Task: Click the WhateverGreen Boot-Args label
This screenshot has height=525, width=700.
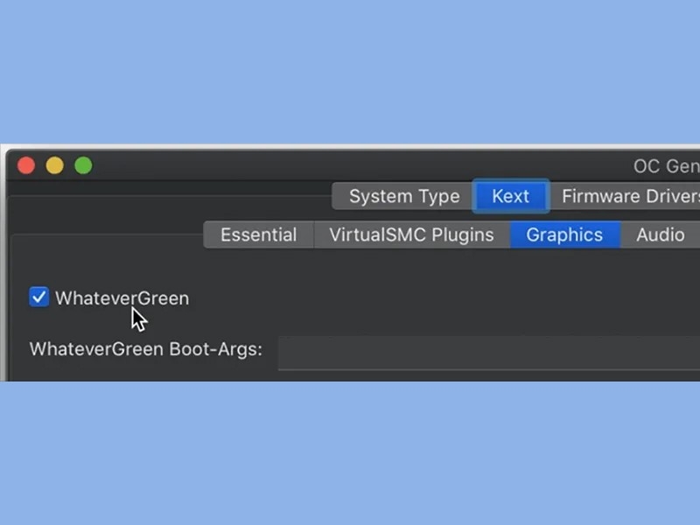Action: (x=146, y=349)
